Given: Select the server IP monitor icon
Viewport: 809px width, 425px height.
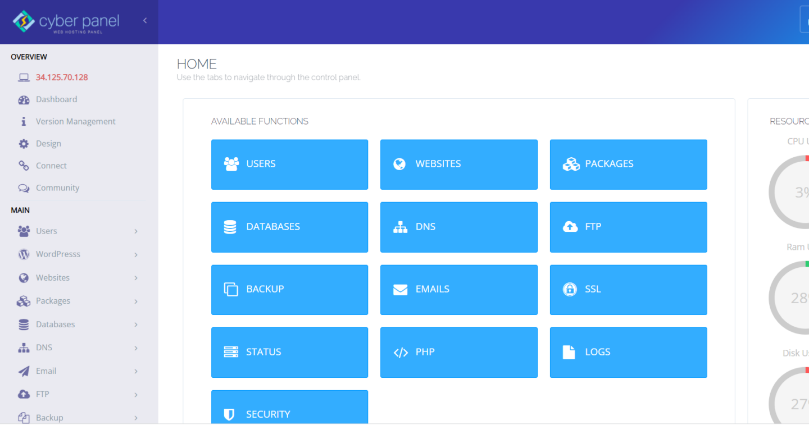Looking at the screenshot, I should pos(24,77).
